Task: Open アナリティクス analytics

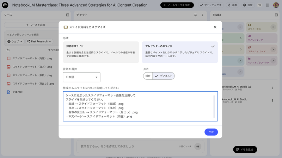Action: 211,5
